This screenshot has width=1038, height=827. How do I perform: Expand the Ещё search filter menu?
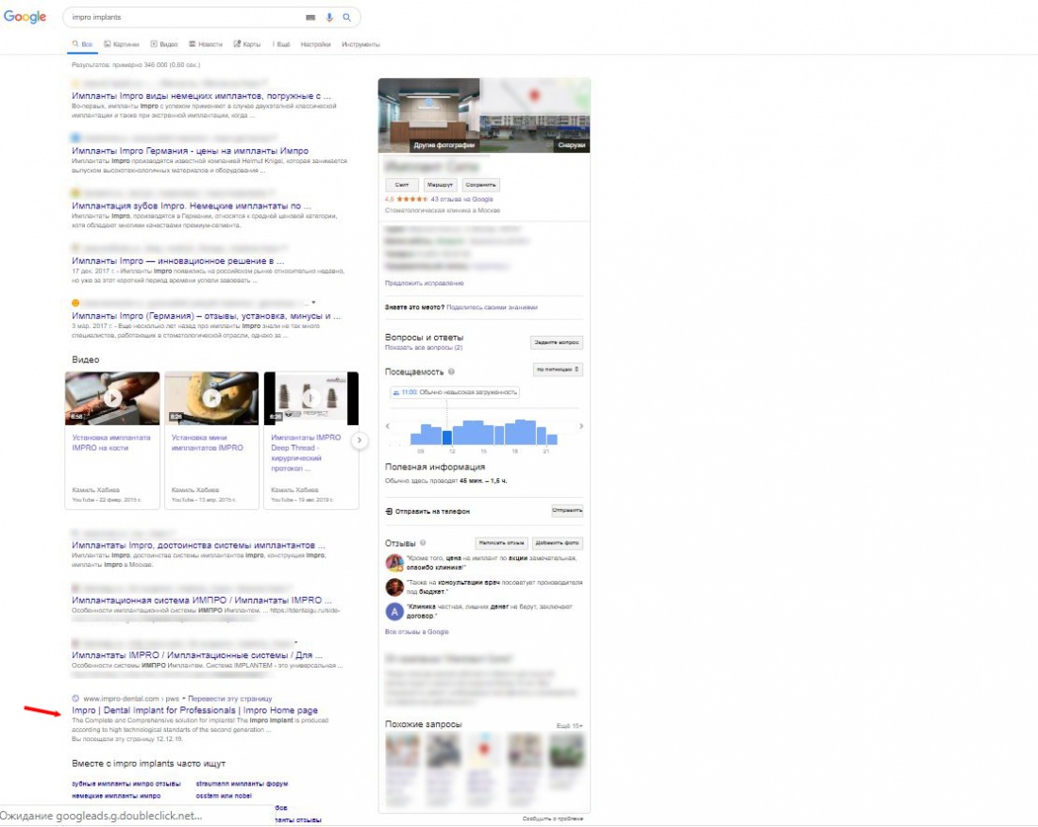(x=282, y=44)
